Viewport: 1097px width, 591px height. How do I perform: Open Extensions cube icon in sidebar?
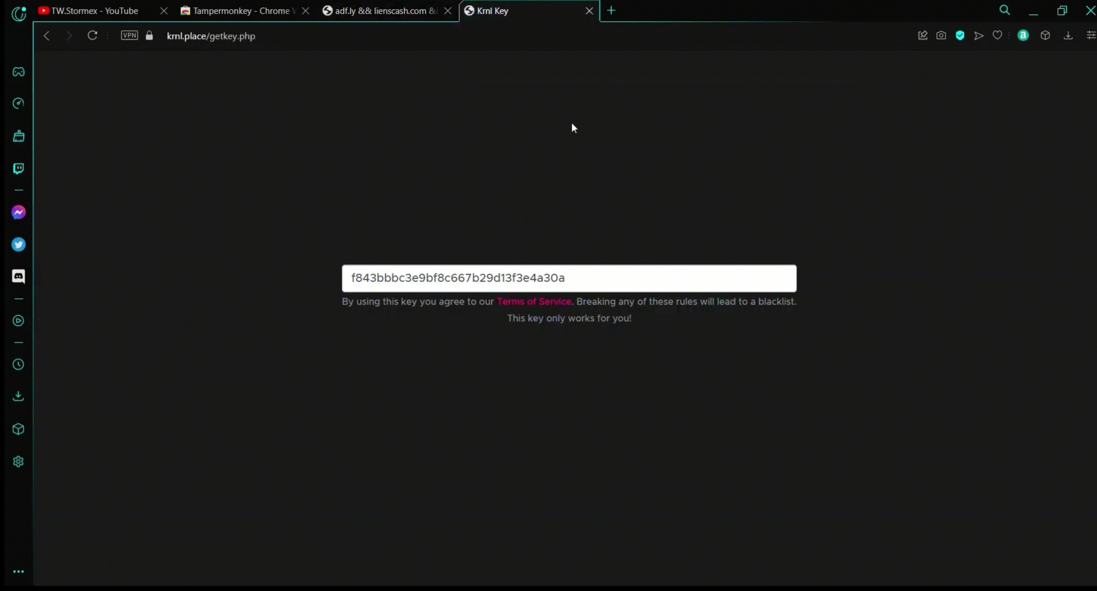pyautogui.click(x=18, y=429)
